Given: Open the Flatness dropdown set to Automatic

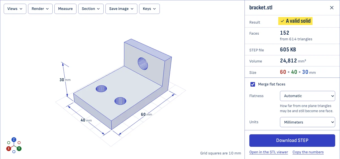Looking at the screenshot, I should point(307,96).
